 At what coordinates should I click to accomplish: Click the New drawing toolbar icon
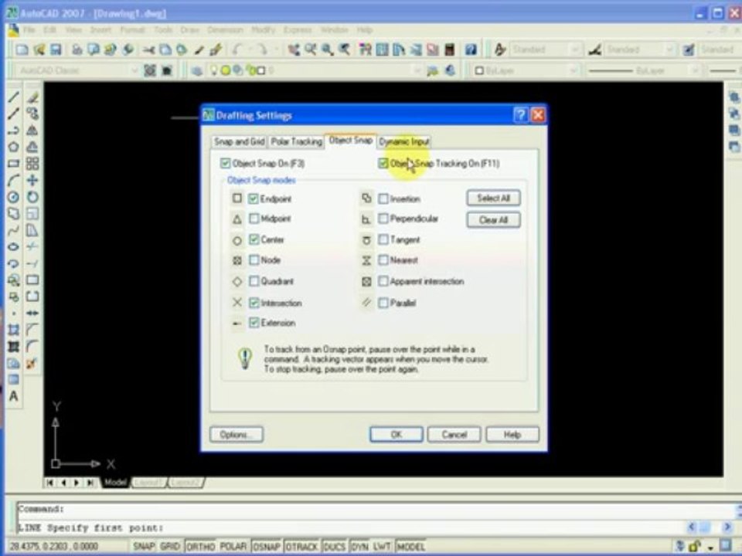[x=22, y=49]
